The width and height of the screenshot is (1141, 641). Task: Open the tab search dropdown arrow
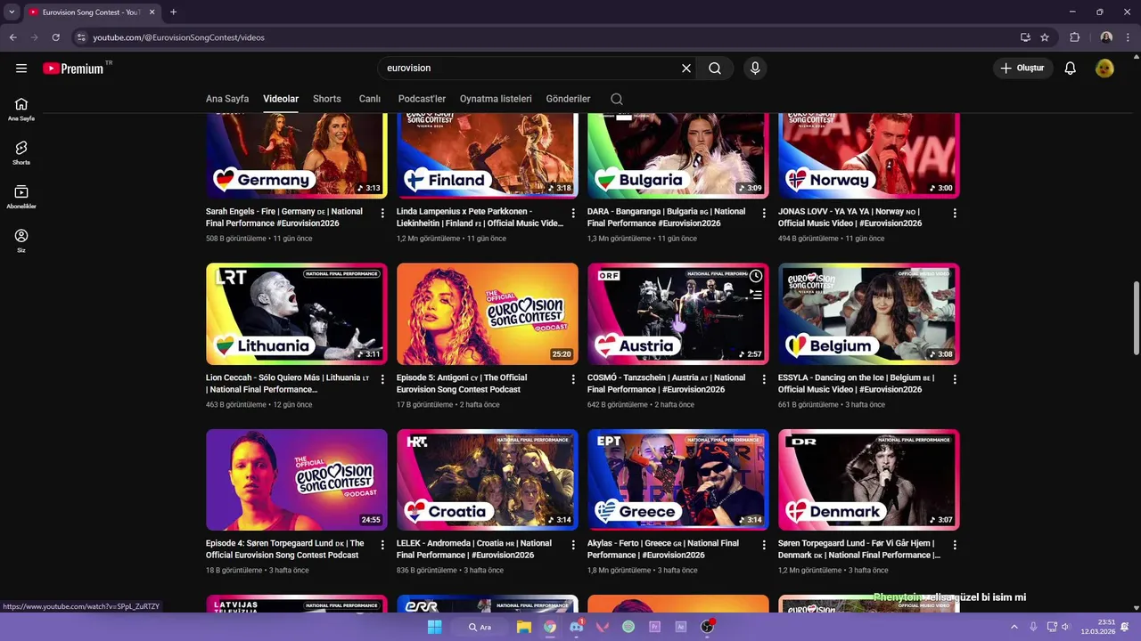pyautogui.click(x=12, y=12)
